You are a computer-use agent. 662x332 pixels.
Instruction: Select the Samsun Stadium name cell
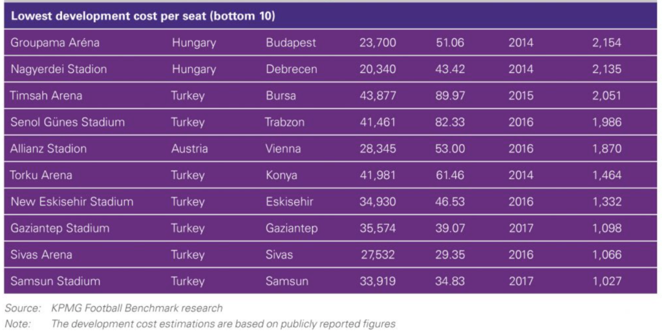pyautogui.click(x=56, y=282)
